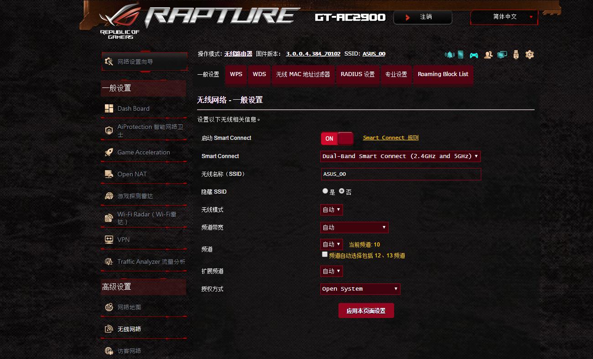593x359 pixels.
Task: Click inside the SSID name field
Action: (401, 174)
